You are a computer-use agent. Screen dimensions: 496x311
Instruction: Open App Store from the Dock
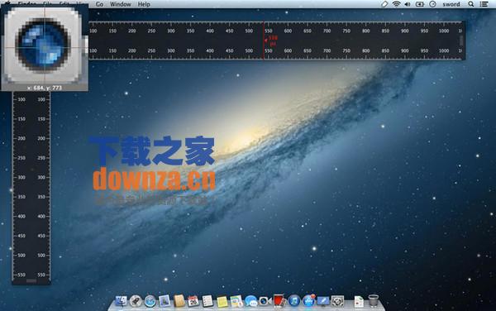(x=308, y=301)
